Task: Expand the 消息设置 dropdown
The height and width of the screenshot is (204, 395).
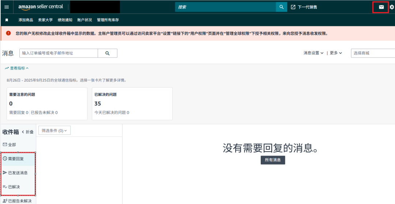Action: click(x=313, y=53)
